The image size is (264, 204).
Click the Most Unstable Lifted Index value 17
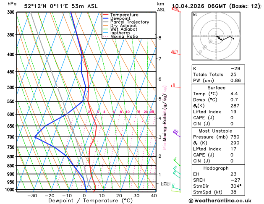coord(233,149)
